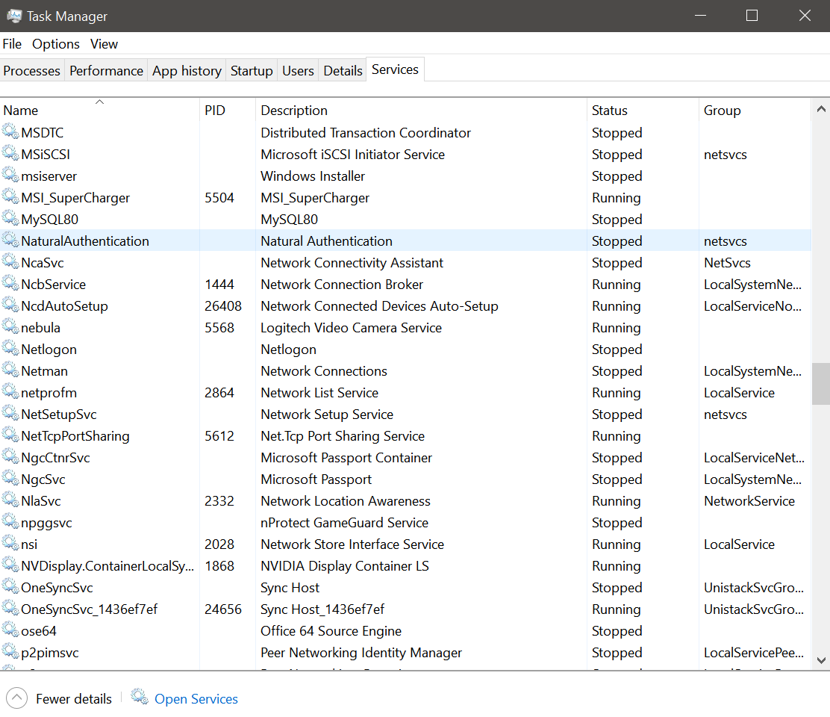Screen dimensions: 830x717
Task: Click the NetSvcs group cell for NcaSvc
Action: point(727,263)
